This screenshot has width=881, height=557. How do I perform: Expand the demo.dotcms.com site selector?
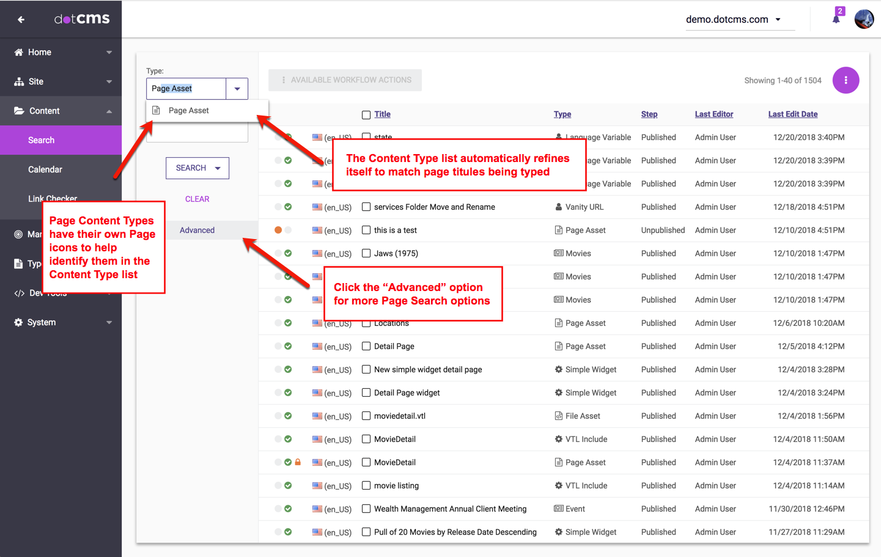[x=778, y=20]
